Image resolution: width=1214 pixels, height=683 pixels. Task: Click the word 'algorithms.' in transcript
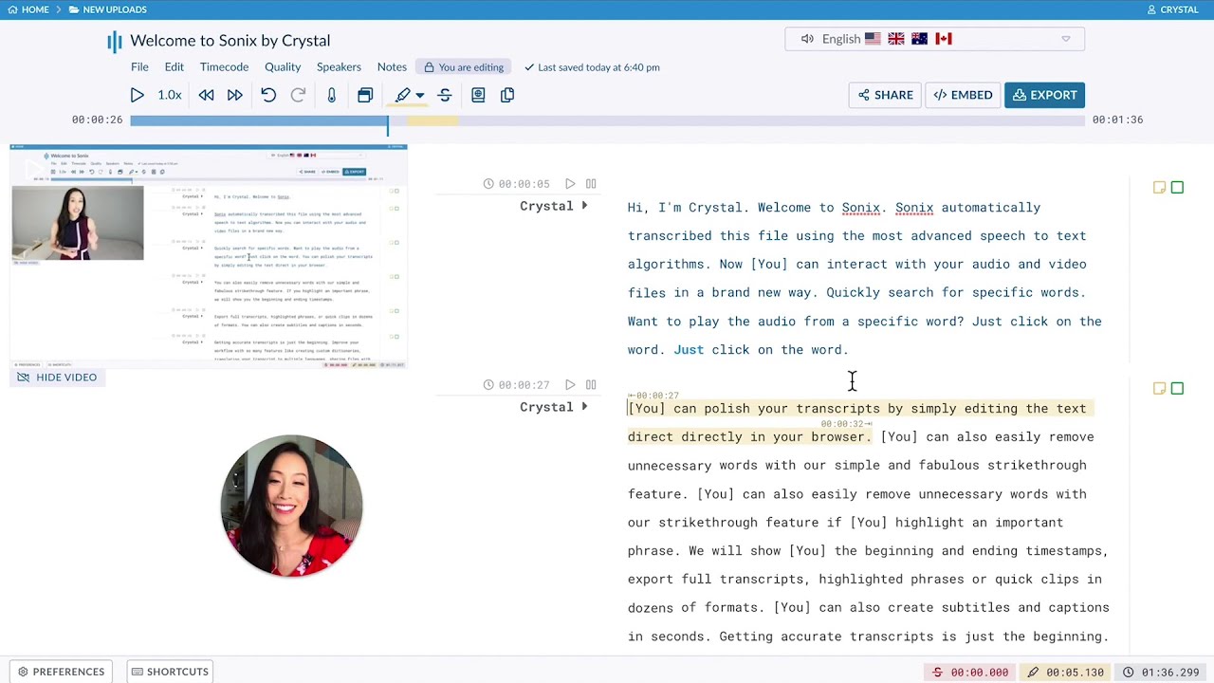[670, 265]
